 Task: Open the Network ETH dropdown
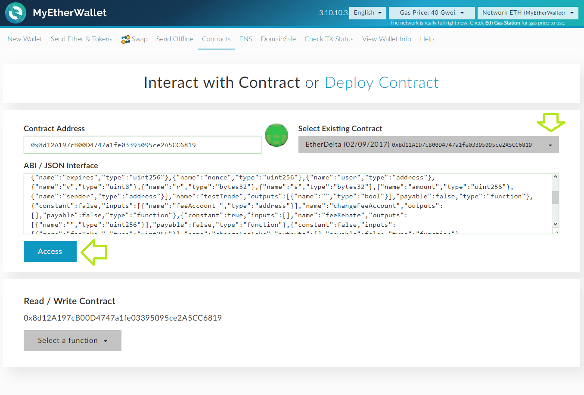click(528, 13)
